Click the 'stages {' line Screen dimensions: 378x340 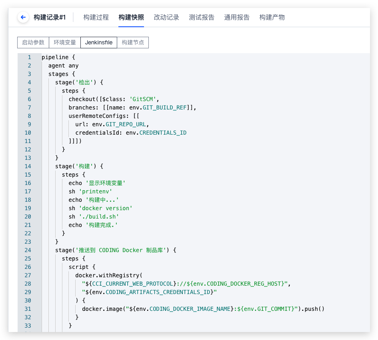click(x=62, y=74)
